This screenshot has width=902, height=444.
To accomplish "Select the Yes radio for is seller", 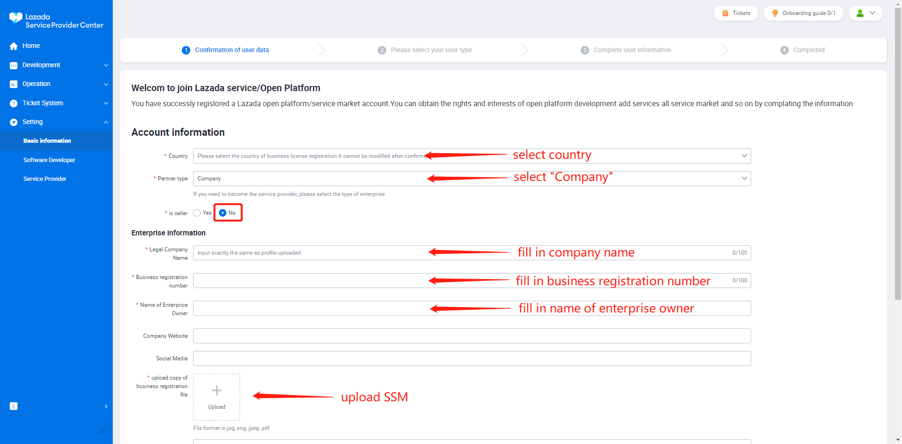I will [x=197, y=213].
